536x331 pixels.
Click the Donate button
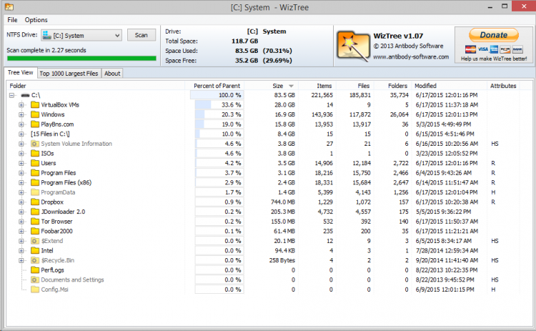pyautogui.click(x=494, y=35)
